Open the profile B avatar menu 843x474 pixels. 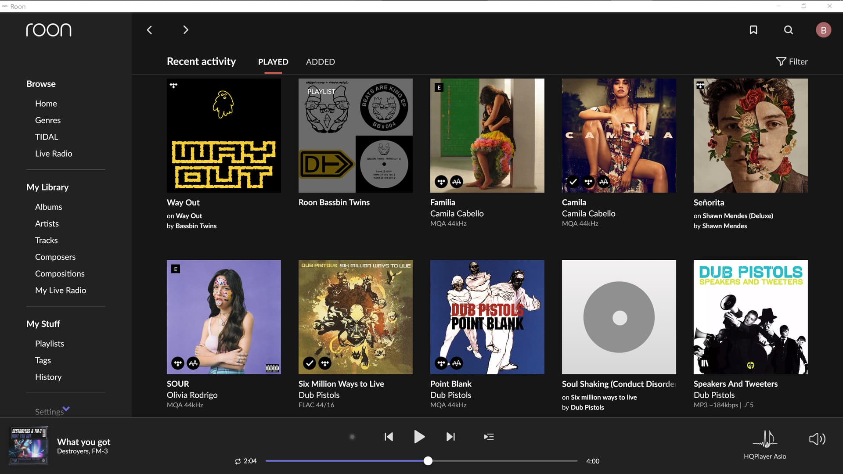click(x=823, y=30)
